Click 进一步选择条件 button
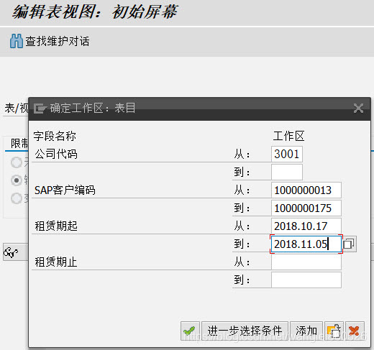The image size is (374, 350). pyautogui.click(x=245, y=331)
